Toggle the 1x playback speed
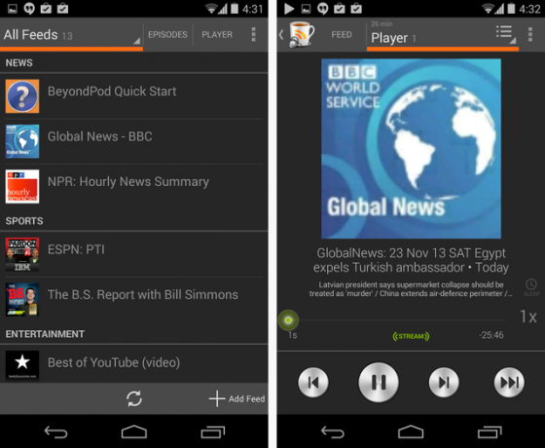Image resolution: width=545 pixels, height=448 pixels. point(527,317)
